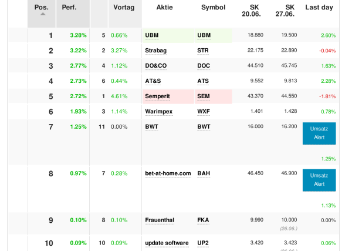Click the Vortag column header
Screen dimensions: 352x251
(x=124, y=8)
